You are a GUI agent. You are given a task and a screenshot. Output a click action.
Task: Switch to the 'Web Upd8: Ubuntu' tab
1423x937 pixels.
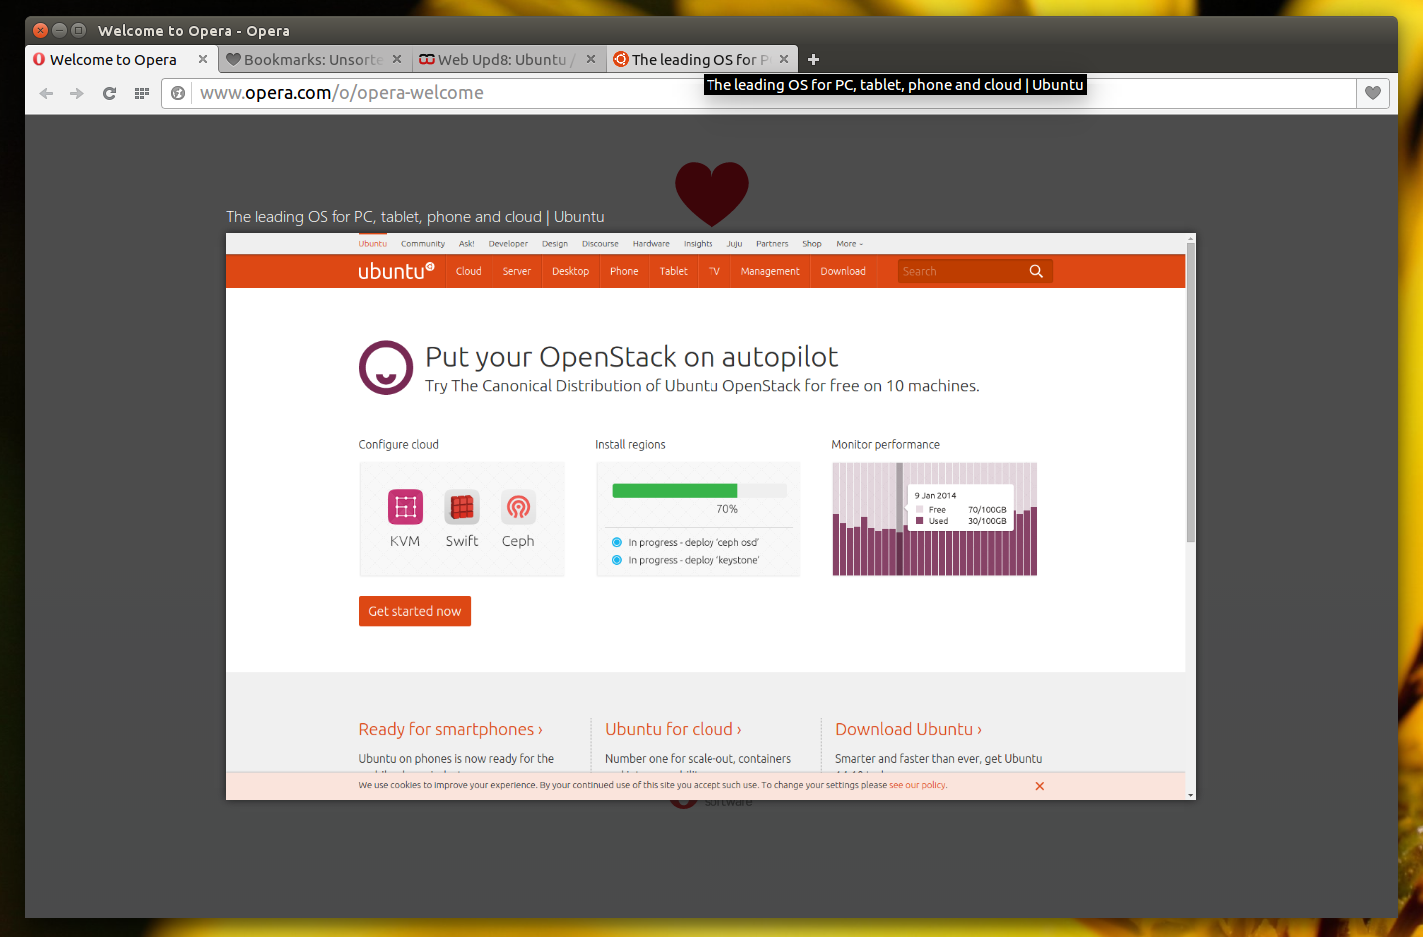(x=500, y=59)
